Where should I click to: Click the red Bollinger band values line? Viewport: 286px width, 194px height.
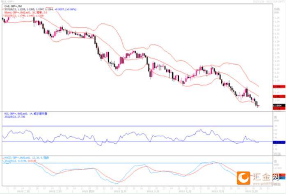[x=24, y=16]
